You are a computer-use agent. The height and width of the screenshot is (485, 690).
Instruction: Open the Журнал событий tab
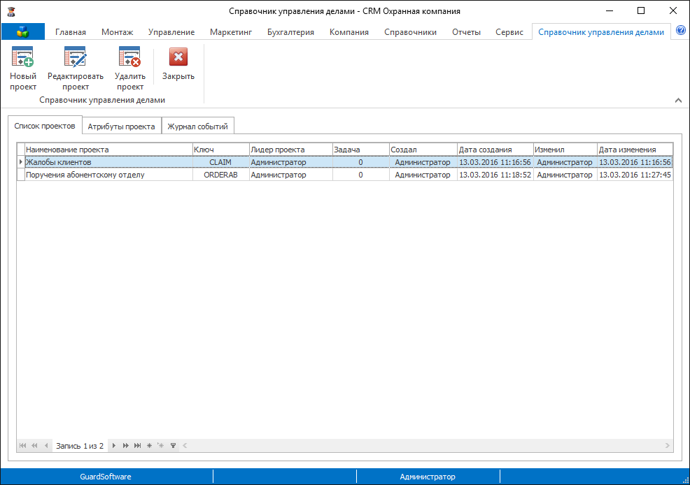(197, 126)
